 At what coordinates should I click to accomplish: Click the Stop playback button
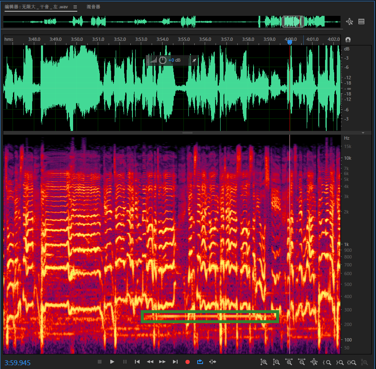tap(99, 362)
